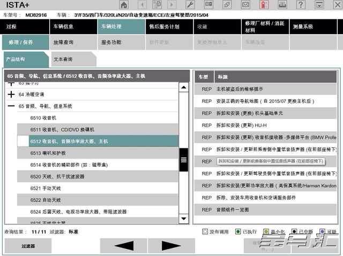Viewport: 343px width, 256px height.
Task: Select tree item 6513 喇叭和护板
Action: pyautogui.click(x=98, y=153)
